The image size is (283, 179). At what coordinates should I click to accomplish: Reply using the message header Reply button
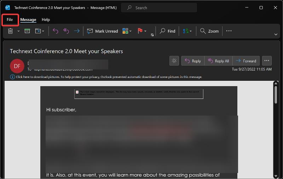(x=193, y=61)
